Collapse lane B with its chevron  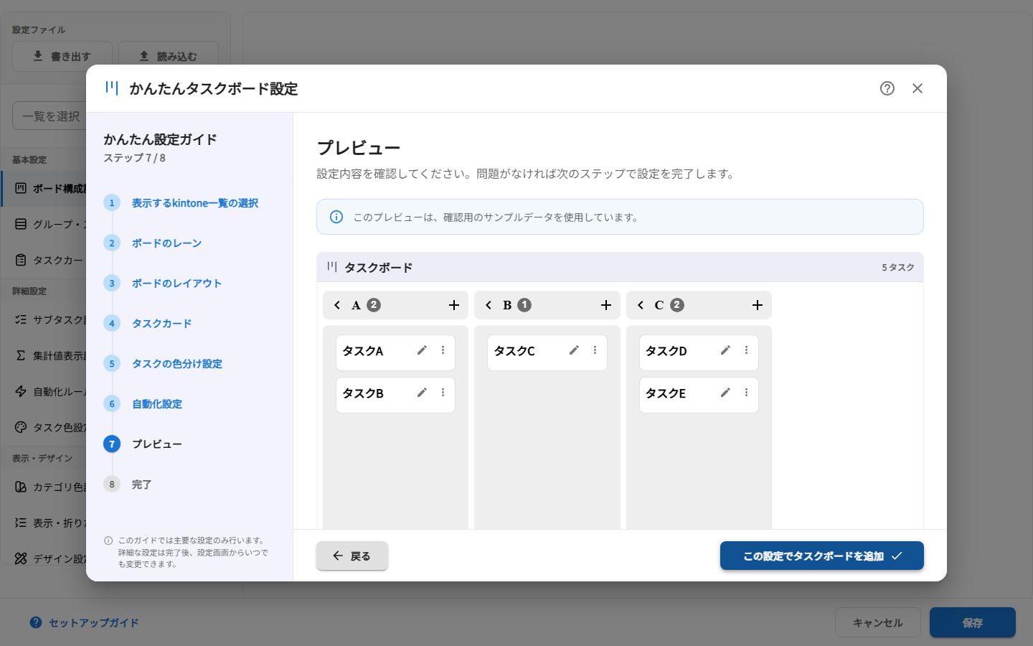click(x=489, y=305)
